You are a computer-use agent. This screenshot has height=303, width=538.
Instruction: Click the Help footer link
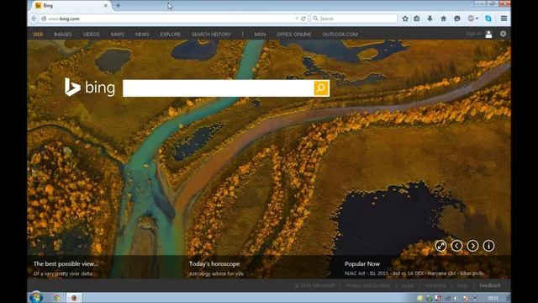(x=462, y=286)
